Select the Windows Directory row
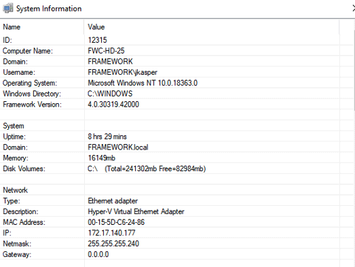This screenshot has width=355, height=267. coord(170,94)
